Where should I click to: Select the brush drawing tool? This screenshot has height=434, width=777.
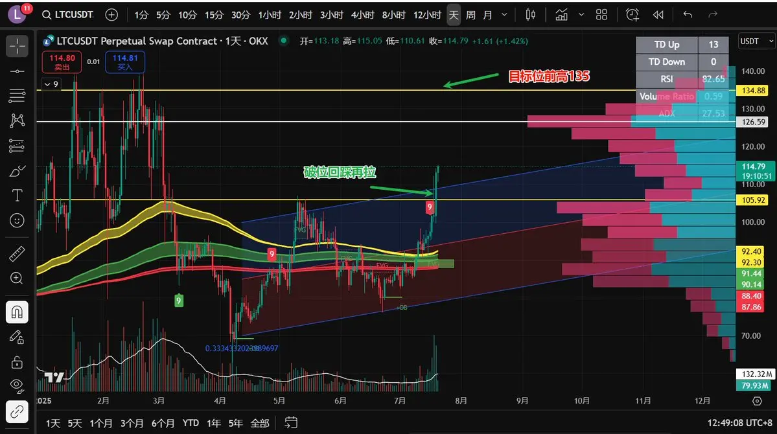pyautogui.click(x=17, y=171)
